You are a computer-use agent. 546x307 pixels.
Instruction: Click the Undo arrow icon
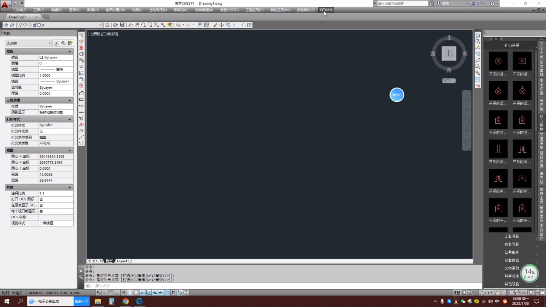pyautogui.click(x=178, y=25)
